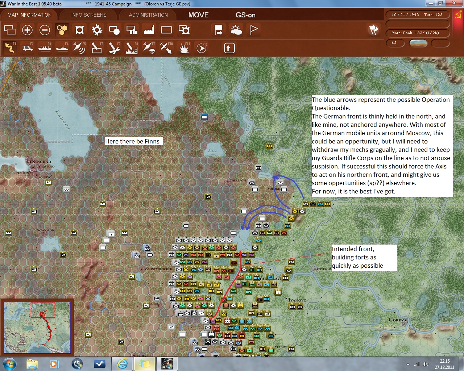Zoom out with the minus icon
The width and height of the screenshot is (464, 371).
45,30
